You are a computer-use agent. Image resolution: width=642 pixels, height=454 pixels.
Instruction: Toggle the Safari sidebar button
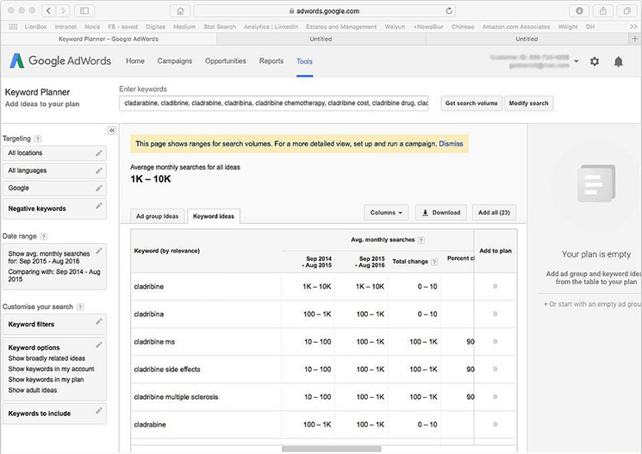(84, 11)
